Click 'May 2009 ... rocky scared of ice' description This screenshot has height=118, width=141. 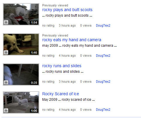(x=68, y=100)
